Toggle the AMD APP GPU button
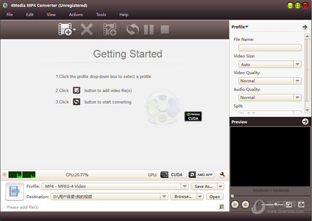 point(201,175)
